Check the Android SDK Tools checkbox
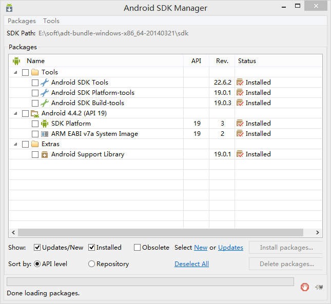 (x=35, y=83)
